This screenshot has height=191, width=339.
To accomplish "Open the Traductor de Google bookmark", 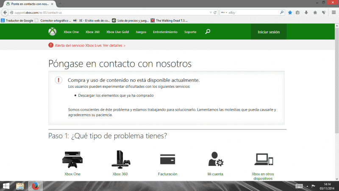I will coord(17,20).
